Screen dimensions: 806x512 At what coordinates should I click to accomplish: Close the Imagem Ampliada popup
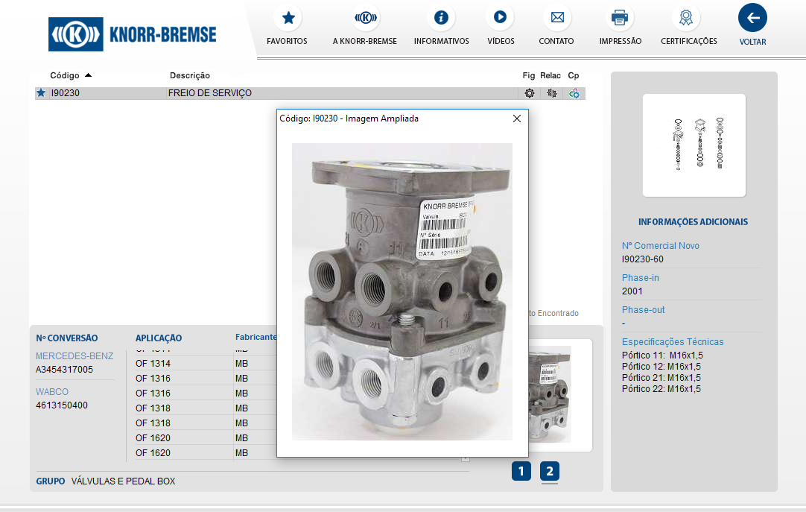pyautogui.click(x=517, y=118)
